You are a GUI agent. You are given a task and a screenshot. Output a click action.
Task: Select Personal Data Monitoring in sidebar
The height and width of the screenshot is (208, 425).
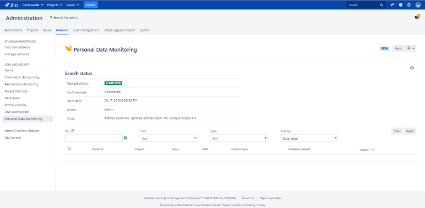point(27,119)
